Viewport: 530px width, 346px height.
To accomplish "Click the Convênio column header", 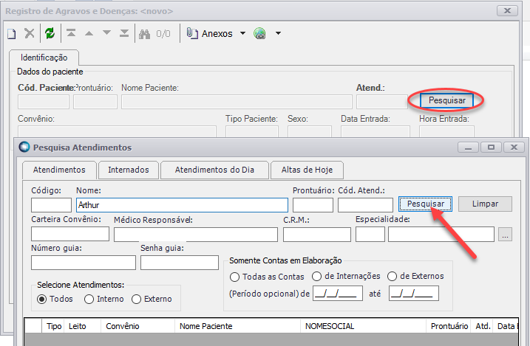I will coord(138,326).
